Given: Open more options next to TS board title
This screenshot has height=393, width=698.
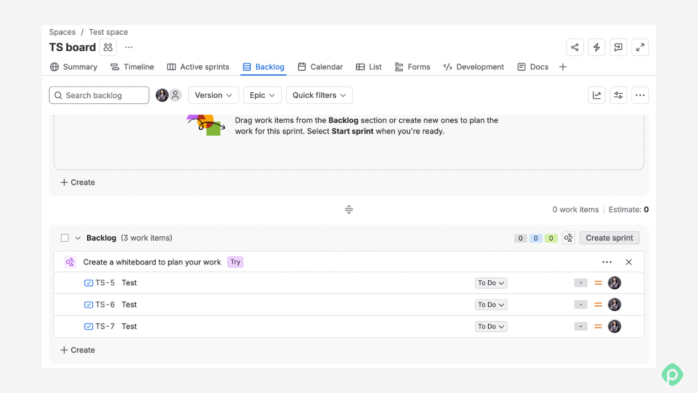Looking at the screenshot, I should [x=129, y=47].
